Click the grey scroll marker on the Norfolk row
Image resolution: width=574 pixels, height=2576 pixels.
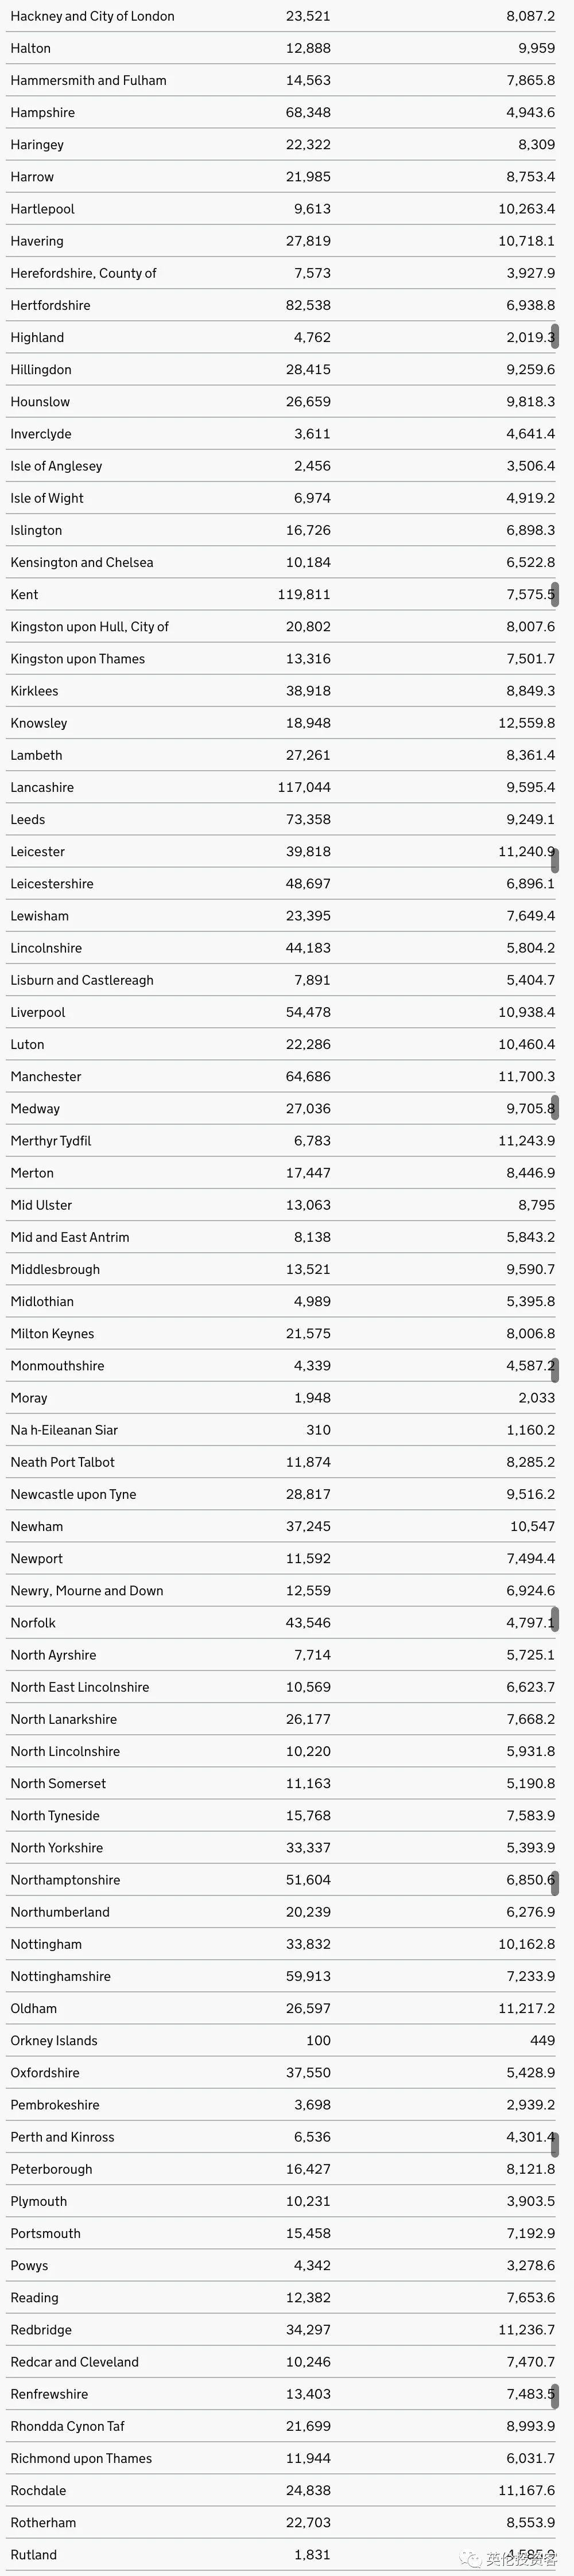[555, 1620]
